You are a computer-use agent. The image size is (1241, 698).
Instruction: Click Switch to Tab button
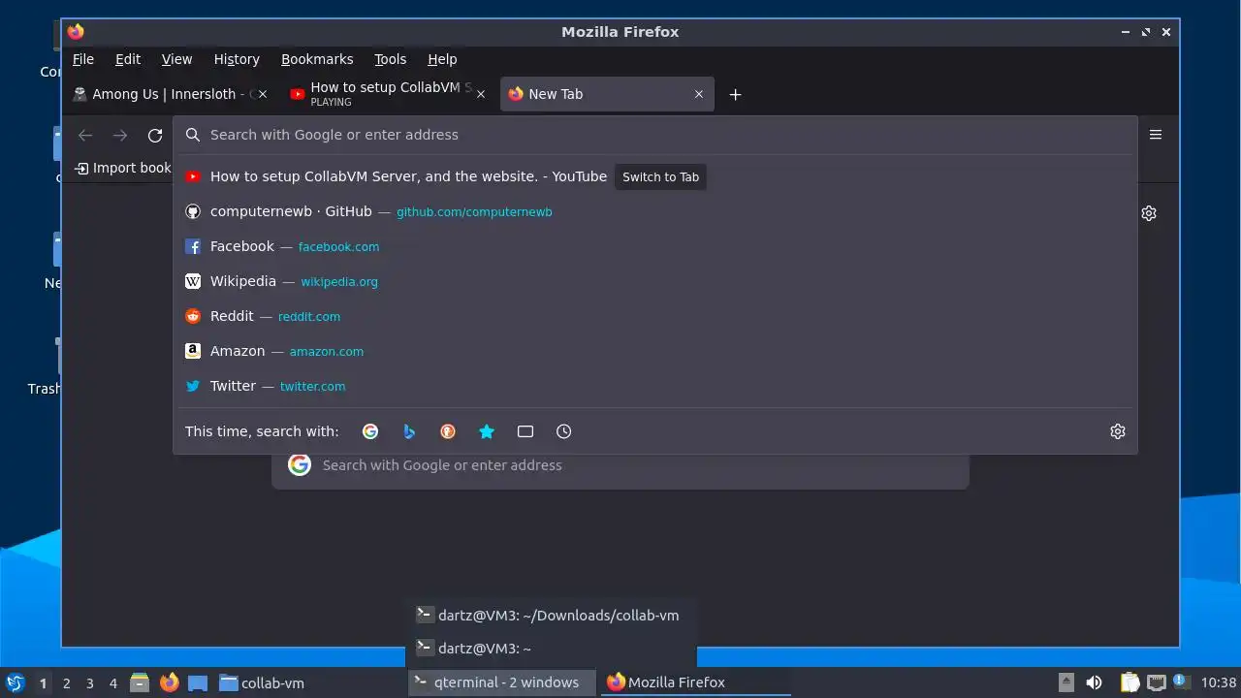tap(660, 176)
